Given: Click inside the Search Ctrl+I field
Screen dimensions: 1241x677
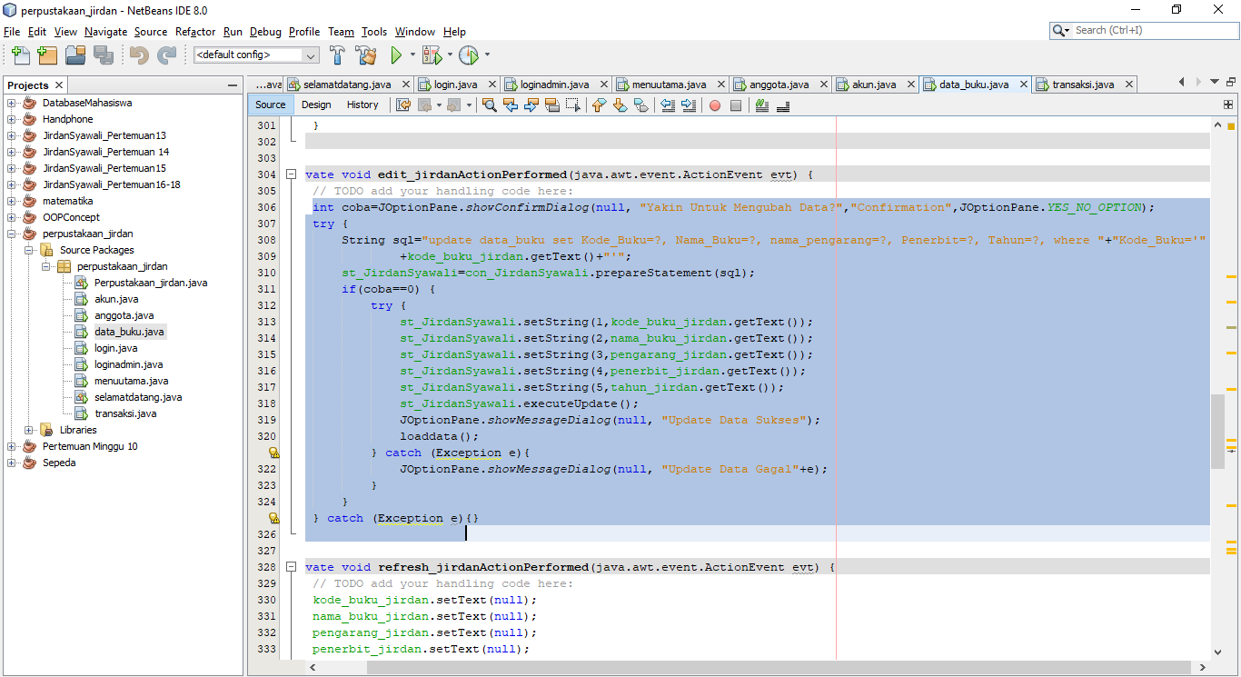Looking at the screenshot, I should coord(1145,28).
